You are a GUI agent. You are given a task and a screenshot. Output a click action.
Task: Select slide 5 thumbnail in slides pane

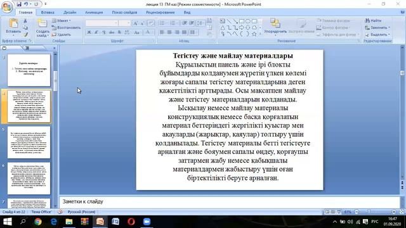[29, 142]
